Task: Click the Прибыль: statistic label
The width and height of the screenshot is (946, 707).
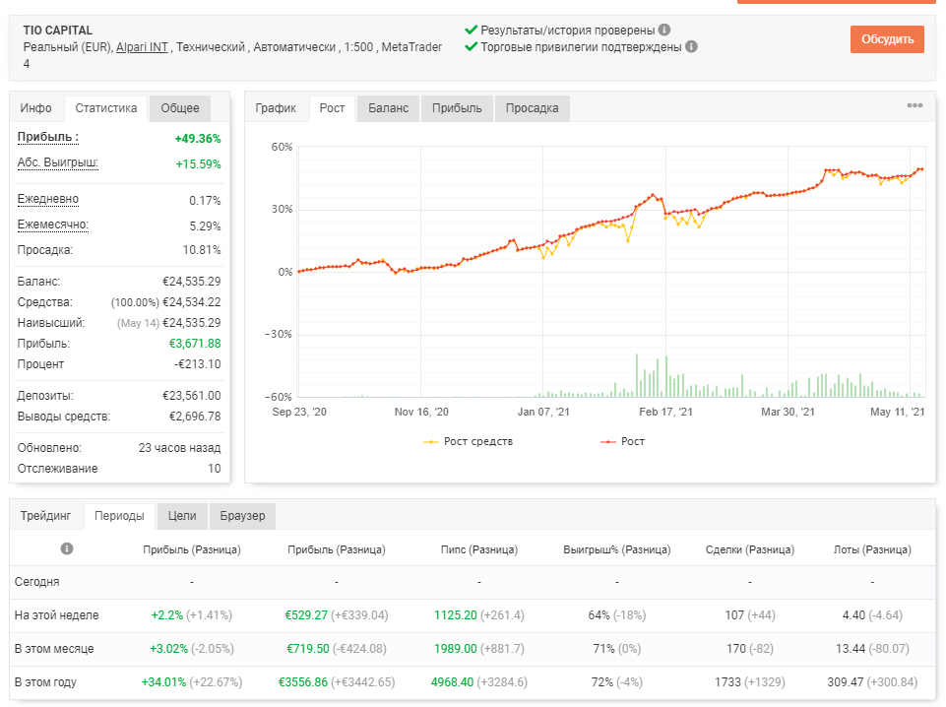Action: [x=47, y=137]
